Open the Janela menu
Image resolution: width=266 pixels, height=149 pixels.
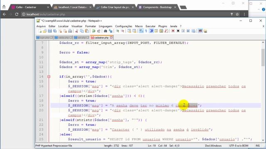pyautogui.click(x=173, y=26)
